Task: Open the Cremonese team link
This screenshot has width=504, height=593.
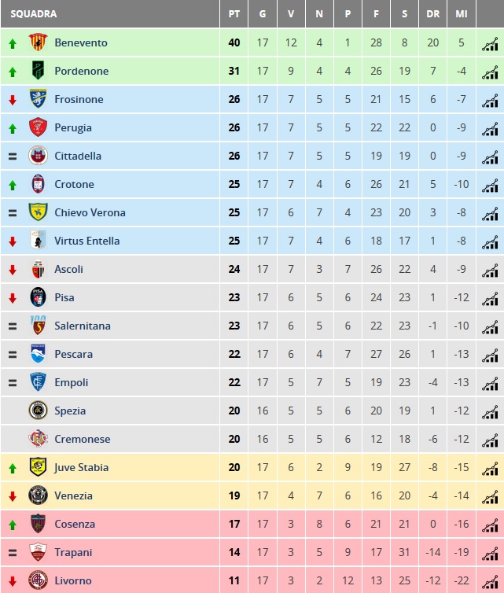Action: coord(83,439)
